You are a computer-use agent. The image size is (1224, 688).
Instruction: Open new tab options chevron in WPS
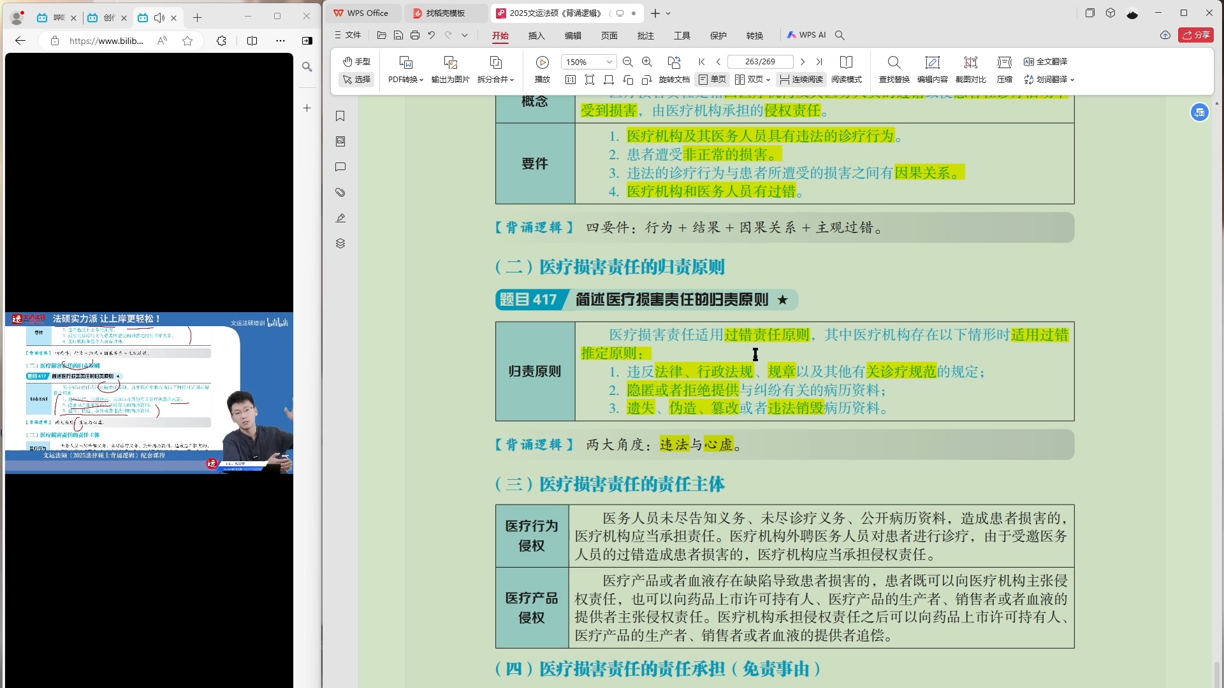[x=668, y=13]
